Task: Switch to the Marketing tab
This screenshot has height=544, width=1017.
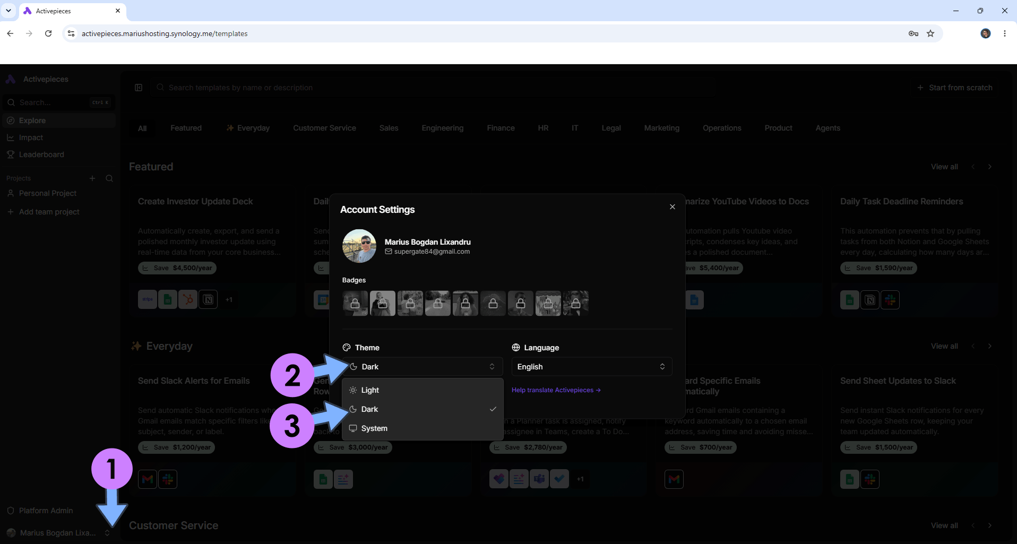Action: point(661,128)
